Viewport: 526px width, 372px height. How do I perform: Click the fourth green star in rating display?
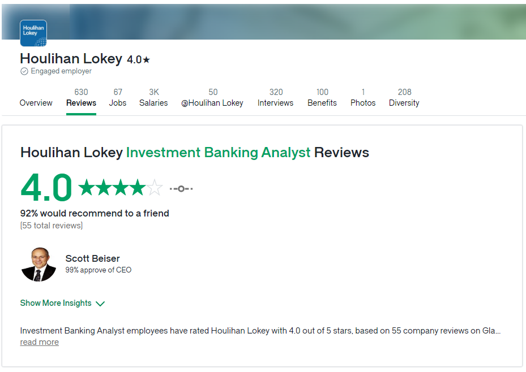[x=136, y=187]
